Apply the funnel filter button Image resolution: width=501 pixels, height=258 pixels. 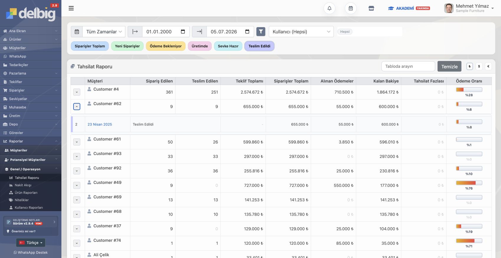coord(261,32)
